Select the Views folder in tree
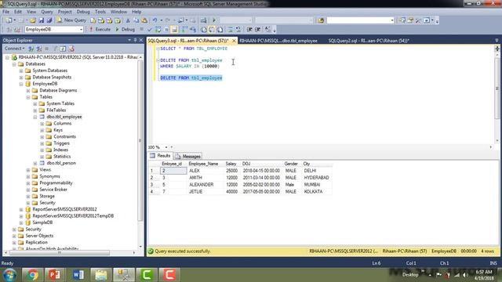The width and height of the screenshot is (502, 282). 45,170
